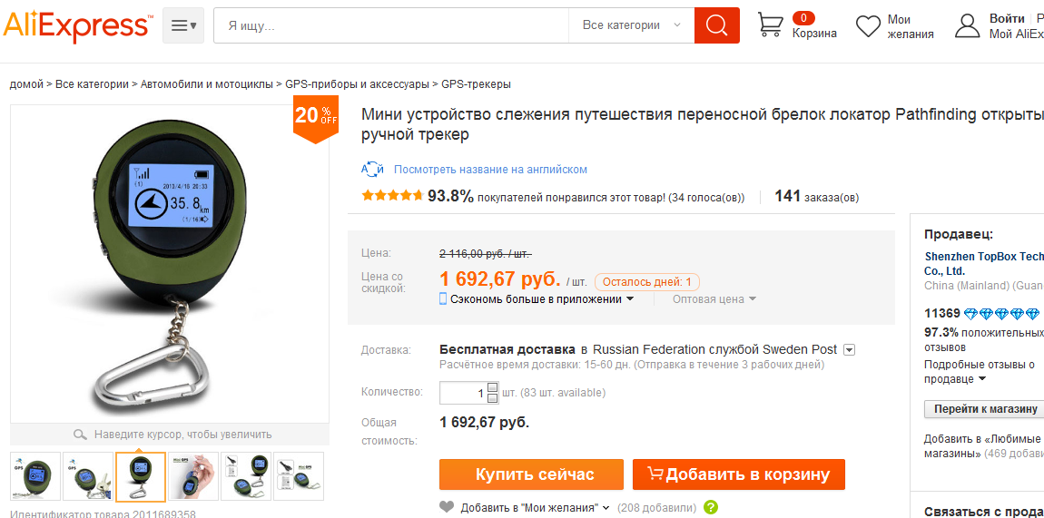Open 'GPS-приборы и аксессуары' breadcrumb link

(357, 84)
